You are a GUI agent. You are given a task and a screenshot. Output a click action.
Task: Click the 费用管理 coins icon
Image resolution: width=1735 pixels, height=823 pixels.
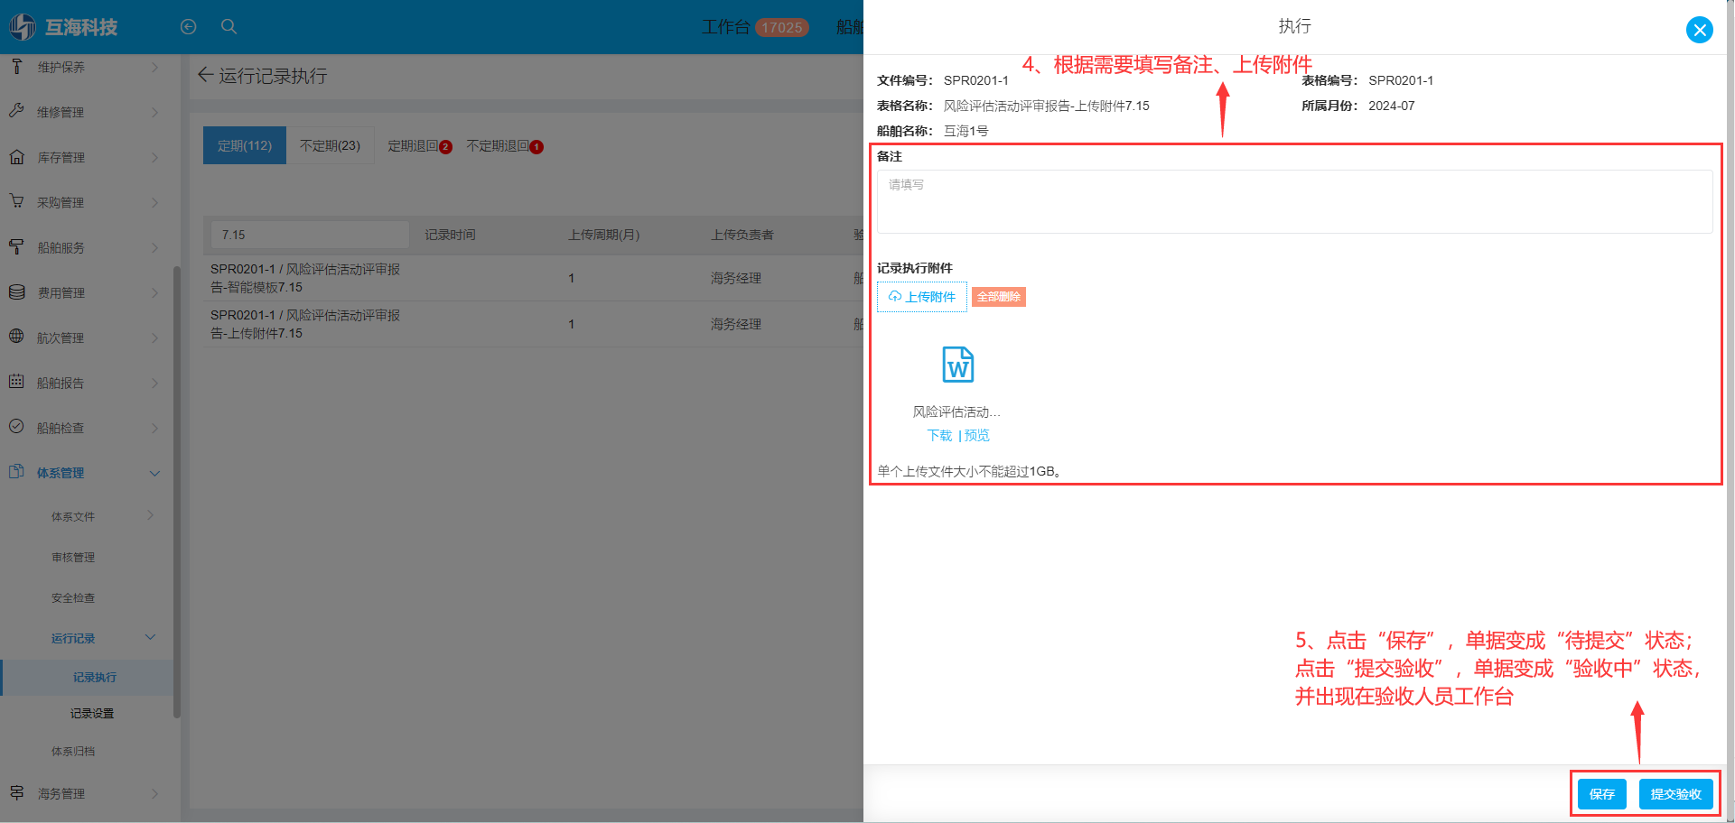click(16, 292)
